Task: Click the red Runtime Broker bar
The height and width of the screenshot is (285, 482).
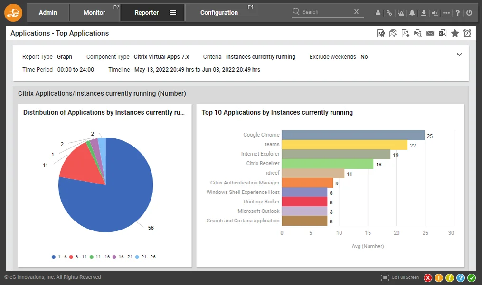Action: 304,202
